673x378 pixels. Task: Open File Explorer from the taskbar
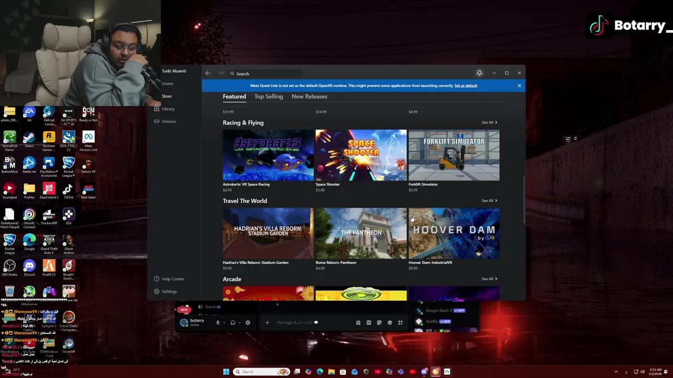pyautogui.click(x=331, y=372)
